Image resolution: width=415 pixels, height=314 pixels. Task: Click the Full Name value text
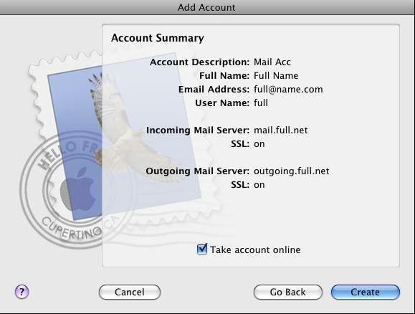pyautogui.click(x=276, y=76)
